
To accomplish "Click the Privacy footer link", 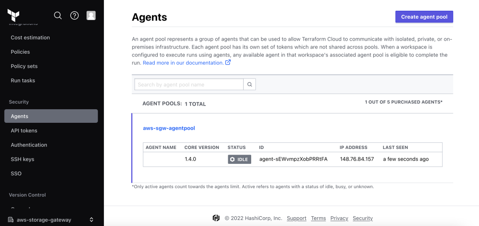I will tap(340, 219).
